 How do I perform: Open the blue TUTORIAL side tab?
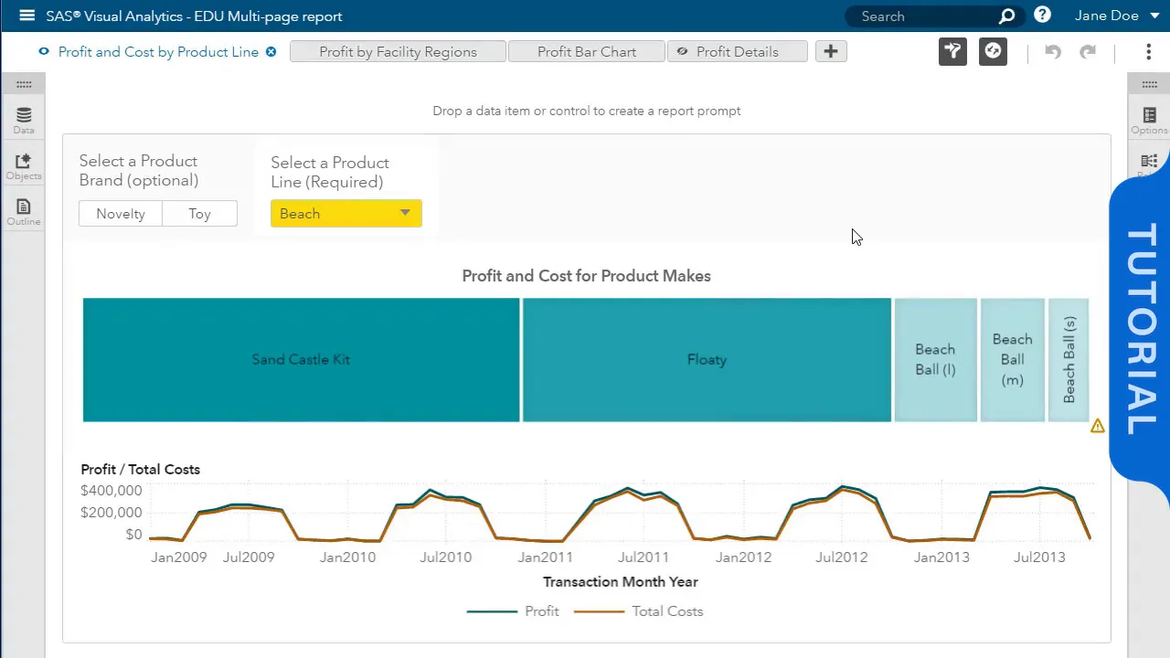click(1140, 329)
